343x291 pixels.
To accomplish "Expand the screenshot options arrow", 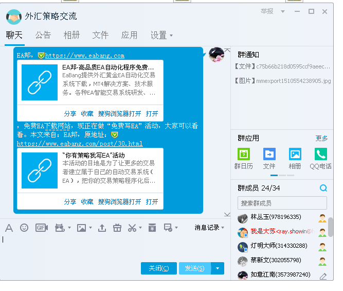I will tap(140, 228).
